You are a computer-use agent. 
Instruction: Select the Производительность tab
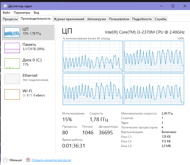point(36,19)
